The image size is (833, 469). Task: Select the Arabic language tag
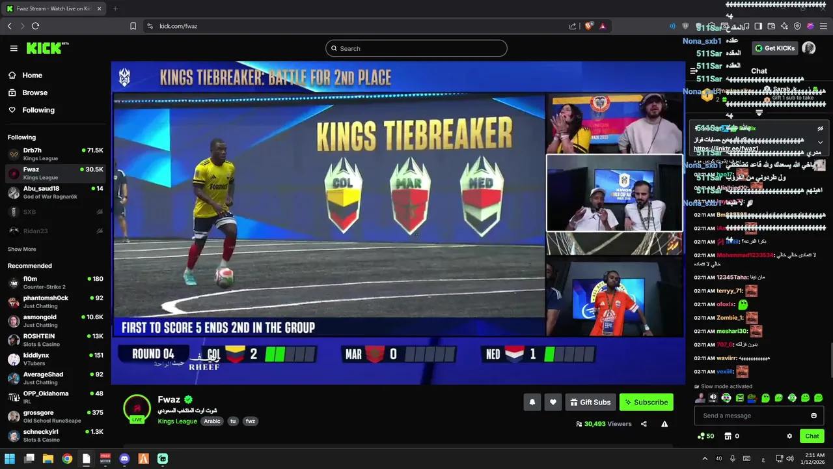coord(212,421)
